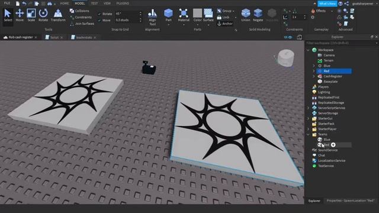
Task: Toggle the UI visibility eye
Action: click(x=288, y=37)
